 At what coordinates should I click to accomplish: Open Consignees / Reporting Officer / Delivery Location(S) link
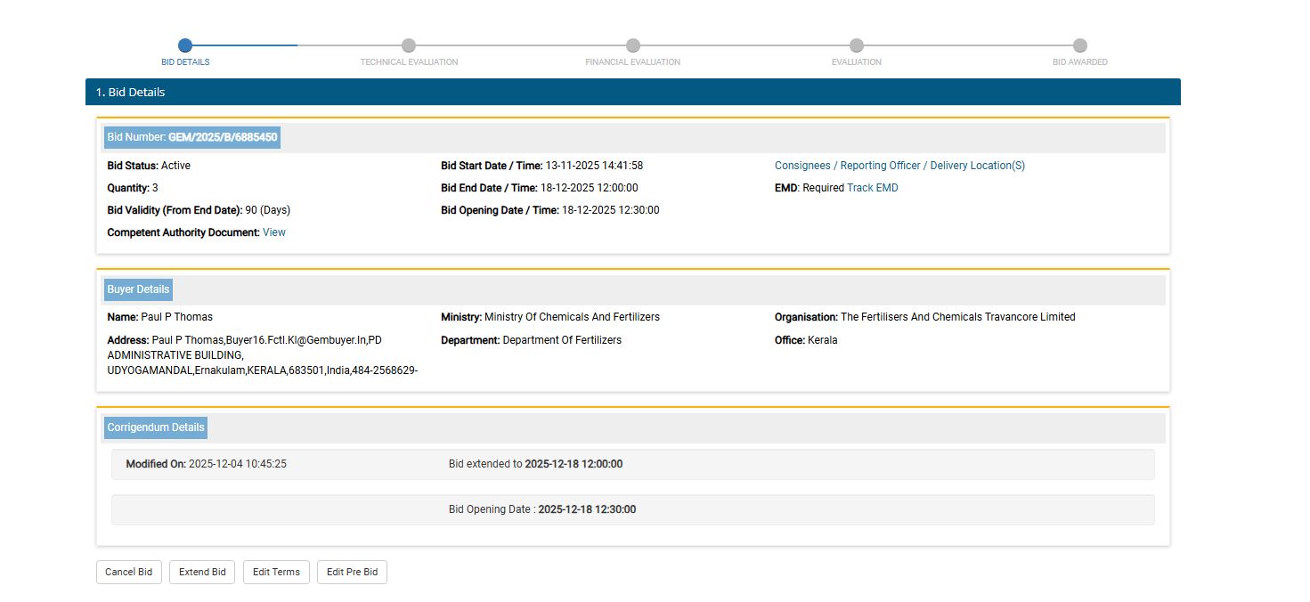click(x=899, y=166)
